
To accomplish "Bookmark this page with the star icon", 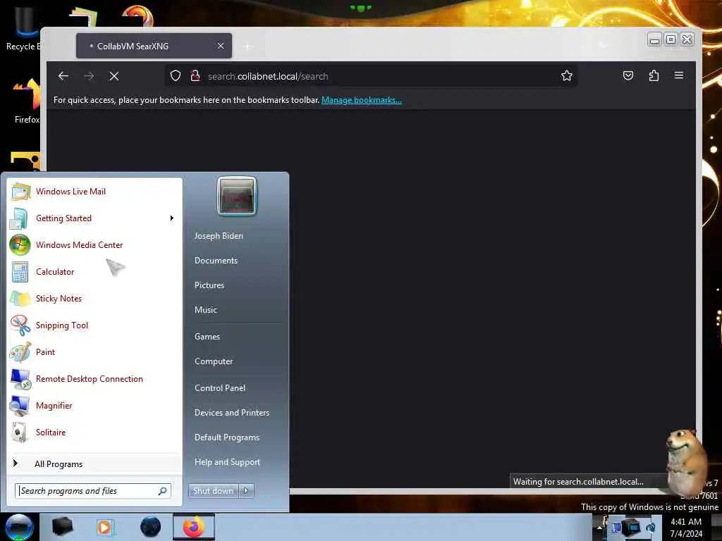I will (567, 75).
